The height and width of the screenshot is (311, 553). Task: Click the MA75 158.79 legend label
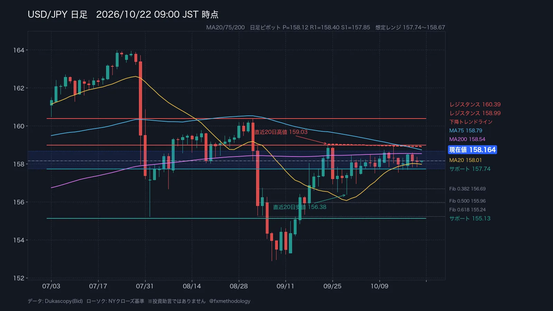coord(466,131)
